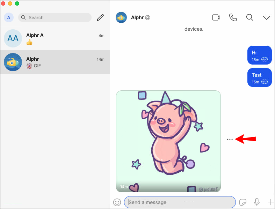275x209 pixels.
Task: Click the 14m timestamp in chat list
Action: click(x=101, y=59)
